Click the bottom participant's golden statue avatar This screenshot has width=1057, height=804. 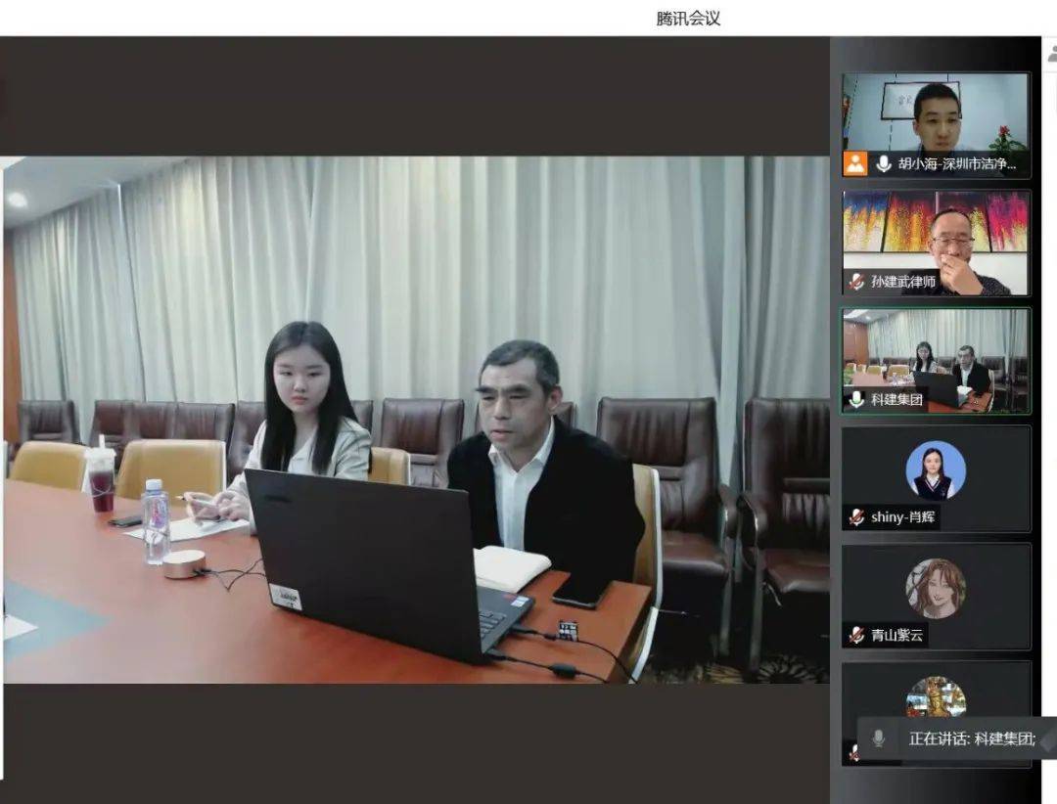[935, 695]
